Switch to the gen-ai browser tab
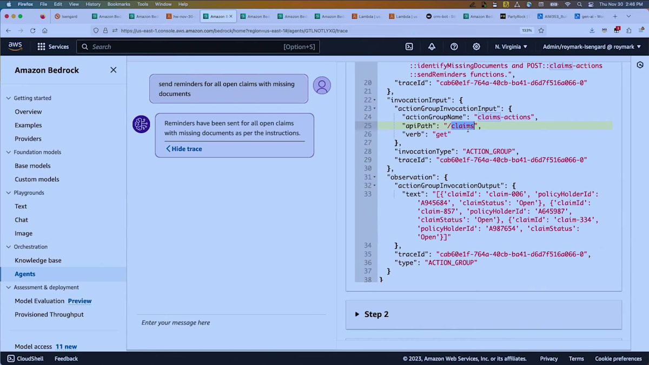 [588, 16]
